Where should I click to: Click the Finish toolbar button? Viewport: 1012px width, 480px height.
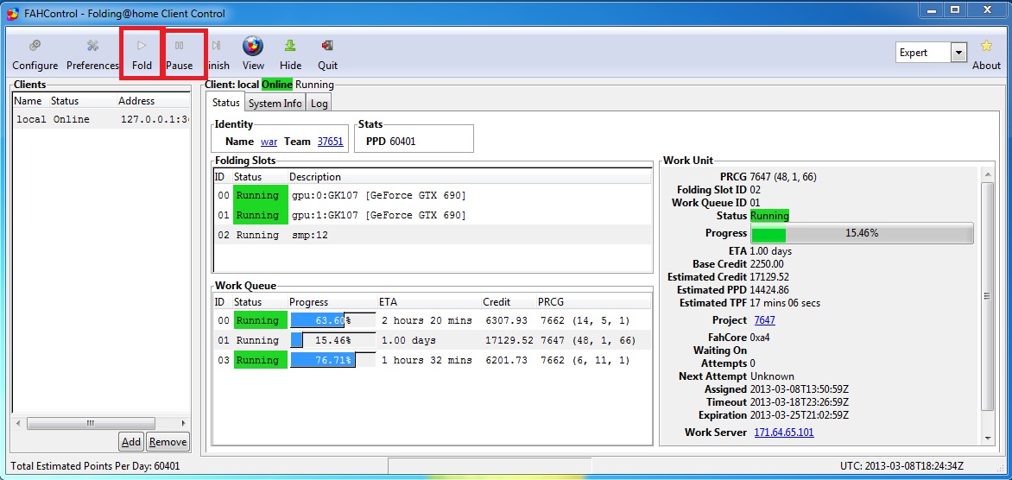218,54
